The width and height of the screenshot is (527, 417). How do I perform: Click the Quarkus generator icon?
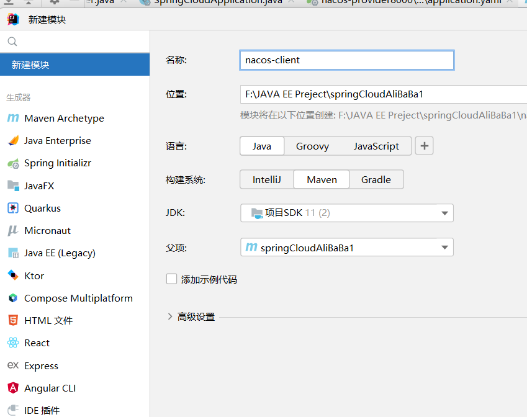point(13,208)
